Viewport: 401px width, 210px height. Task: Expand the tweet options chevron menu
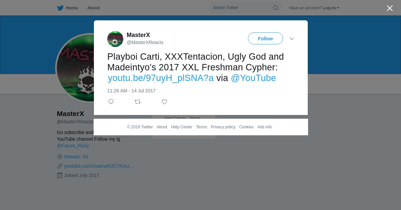292,39
